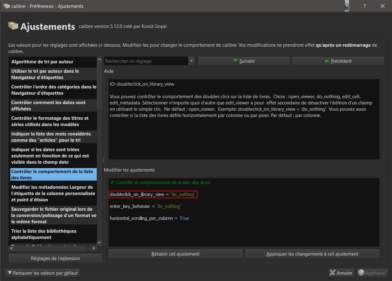The width and height of the screenshot is (392, 281).
Task: Click the tweaks list scroll up arrow
Action: (x=100, y=59)
